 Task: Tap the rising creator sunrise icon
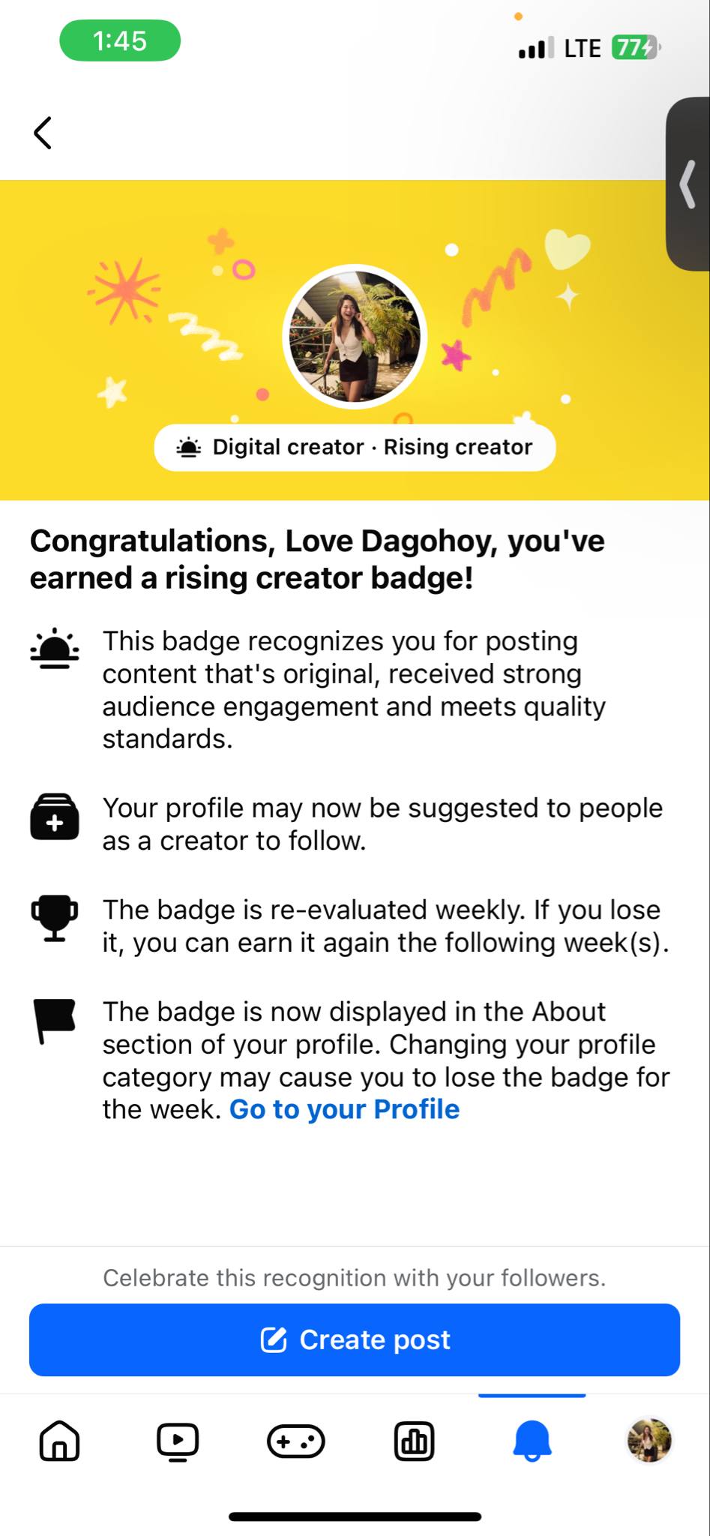pyautogui.click(x=55, y=648)
